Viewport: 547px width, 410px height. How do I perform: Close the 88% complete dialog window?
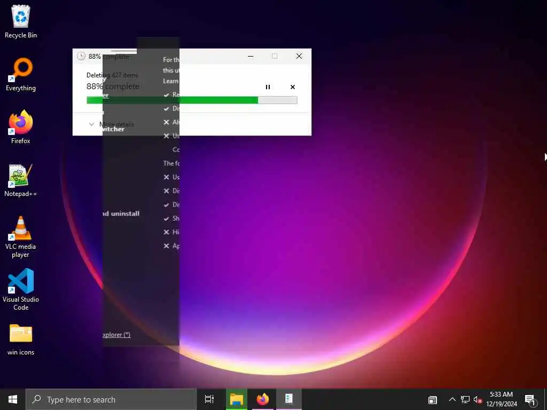[299, 56]
